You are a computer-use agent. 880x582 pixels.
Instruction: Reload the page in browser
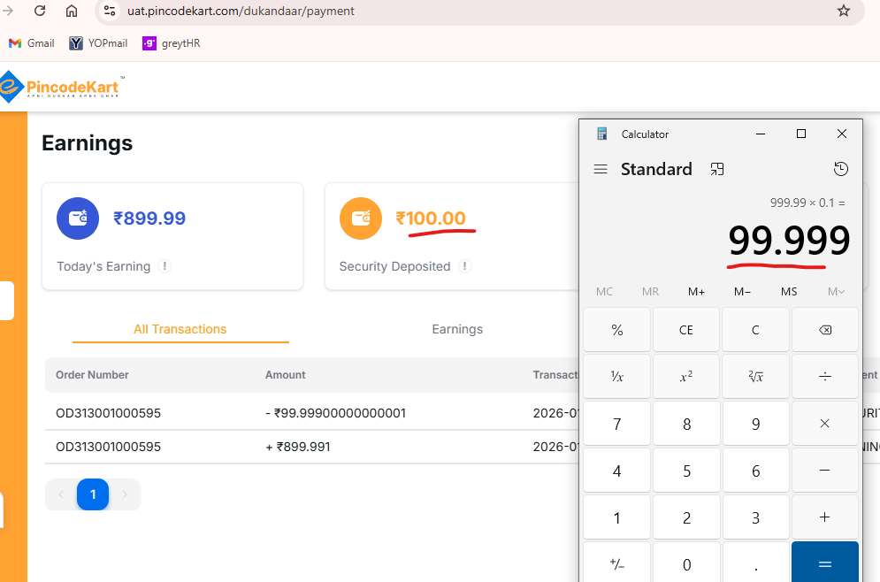click(40, 11)
